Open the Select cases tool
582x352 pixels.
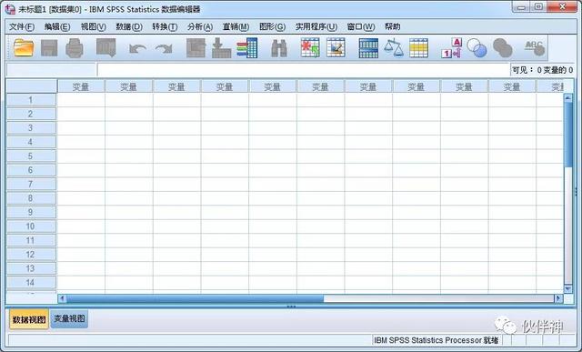tap(418, 48)
